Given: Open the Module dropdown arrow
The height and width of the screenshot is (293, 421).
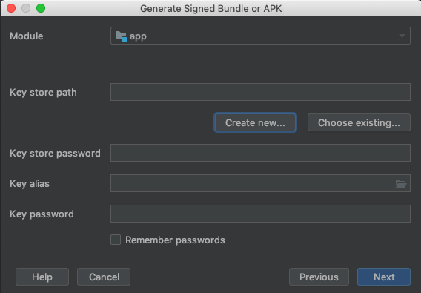Looking at the screenshot, I should pyautogui.click(x=402, y=36).
